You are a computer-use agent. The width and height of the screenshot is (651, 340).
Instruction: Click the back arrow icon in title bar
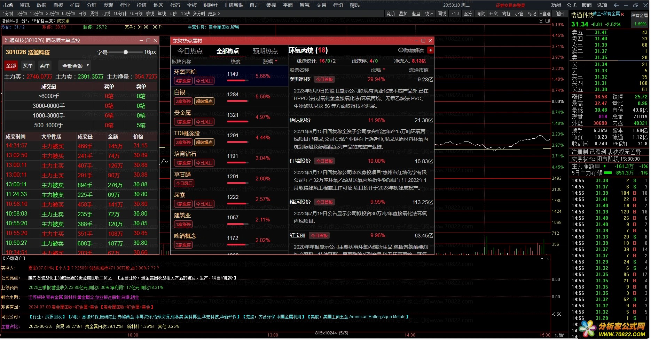pyautogui.click(x=616, y=5)
